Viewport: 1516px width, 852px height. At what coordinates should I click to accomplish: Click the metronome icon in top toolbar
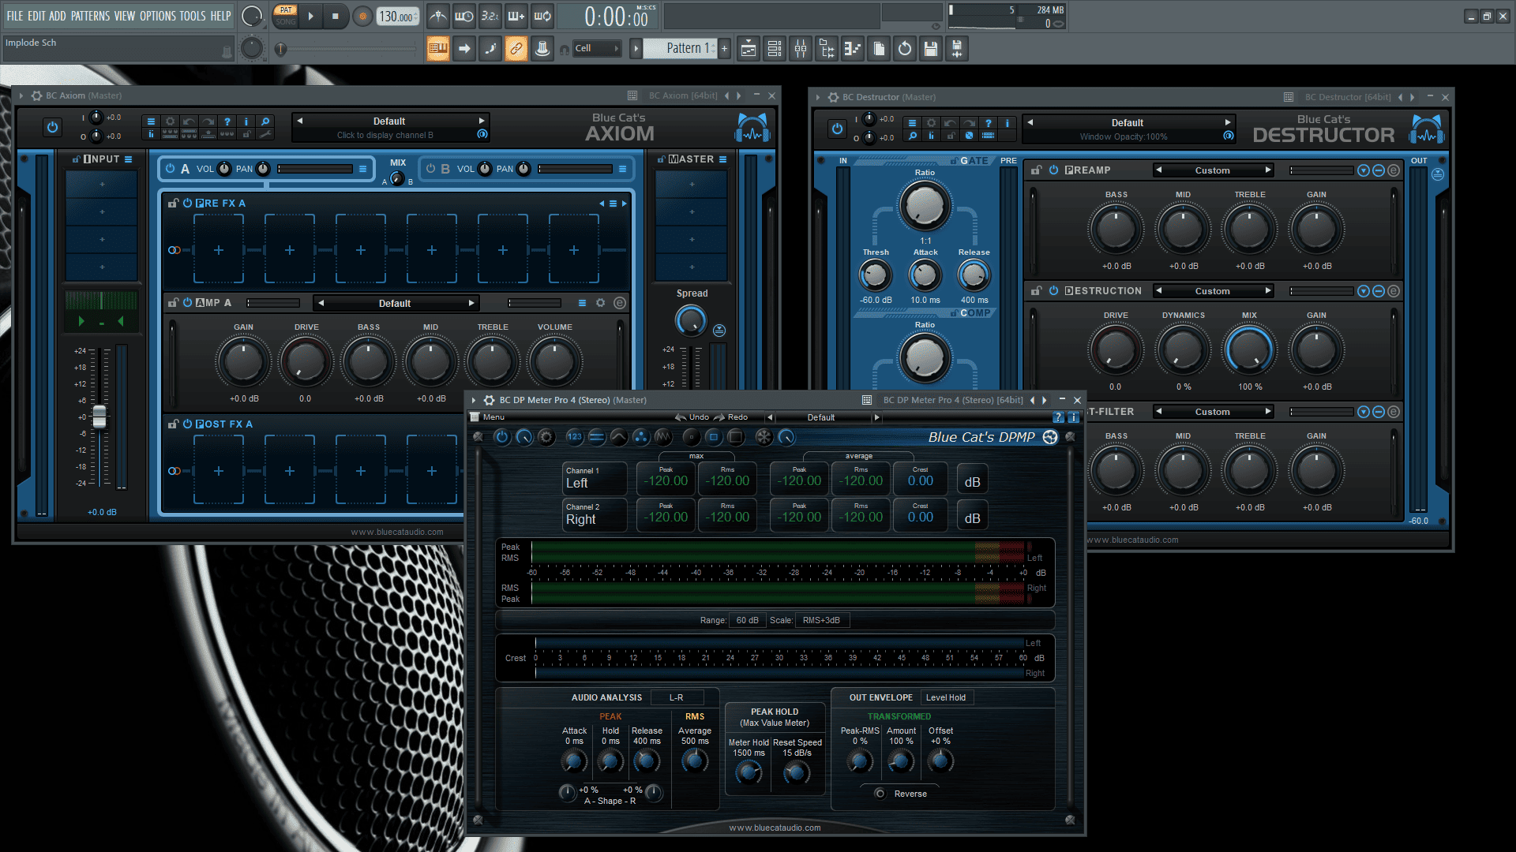[437, 16]
